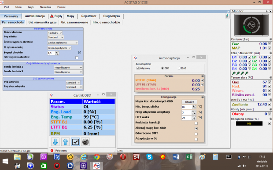Click the Ciśnienie section button in Monitor
Image resolution: width=273 pixels, height=170 pixels.
coord(271,39)
